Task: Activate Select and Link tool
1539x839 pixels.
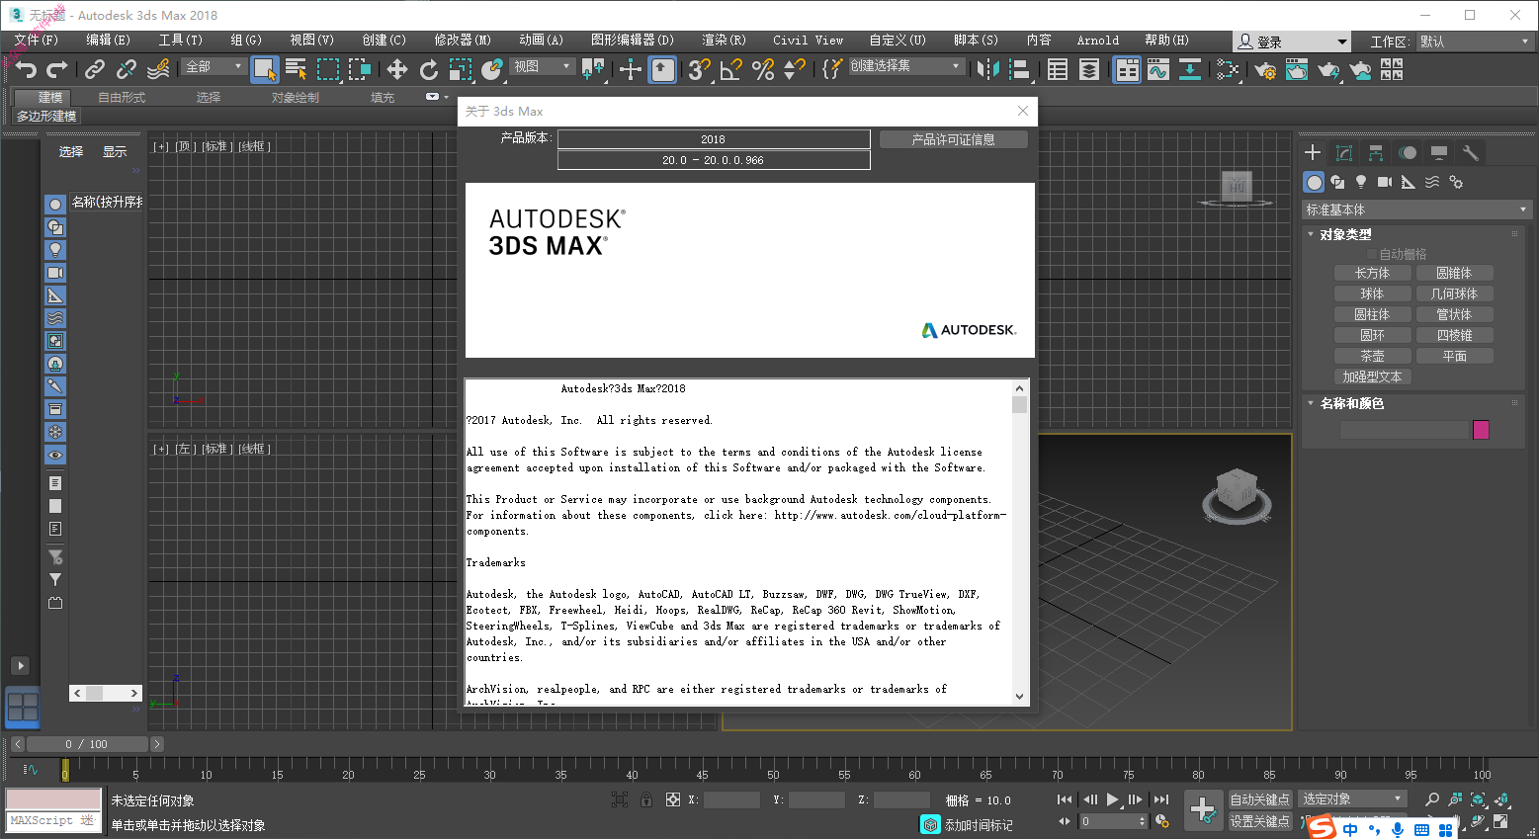Action: pos(95,69)
